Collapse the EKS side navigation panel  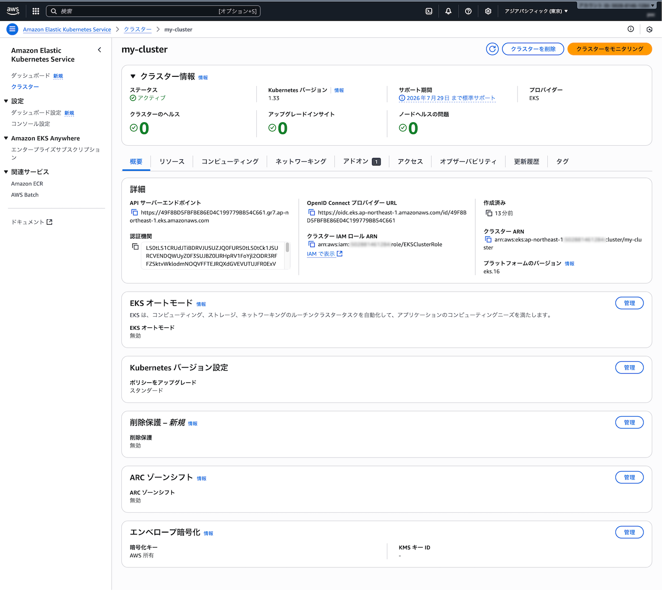tap(99, 50)
